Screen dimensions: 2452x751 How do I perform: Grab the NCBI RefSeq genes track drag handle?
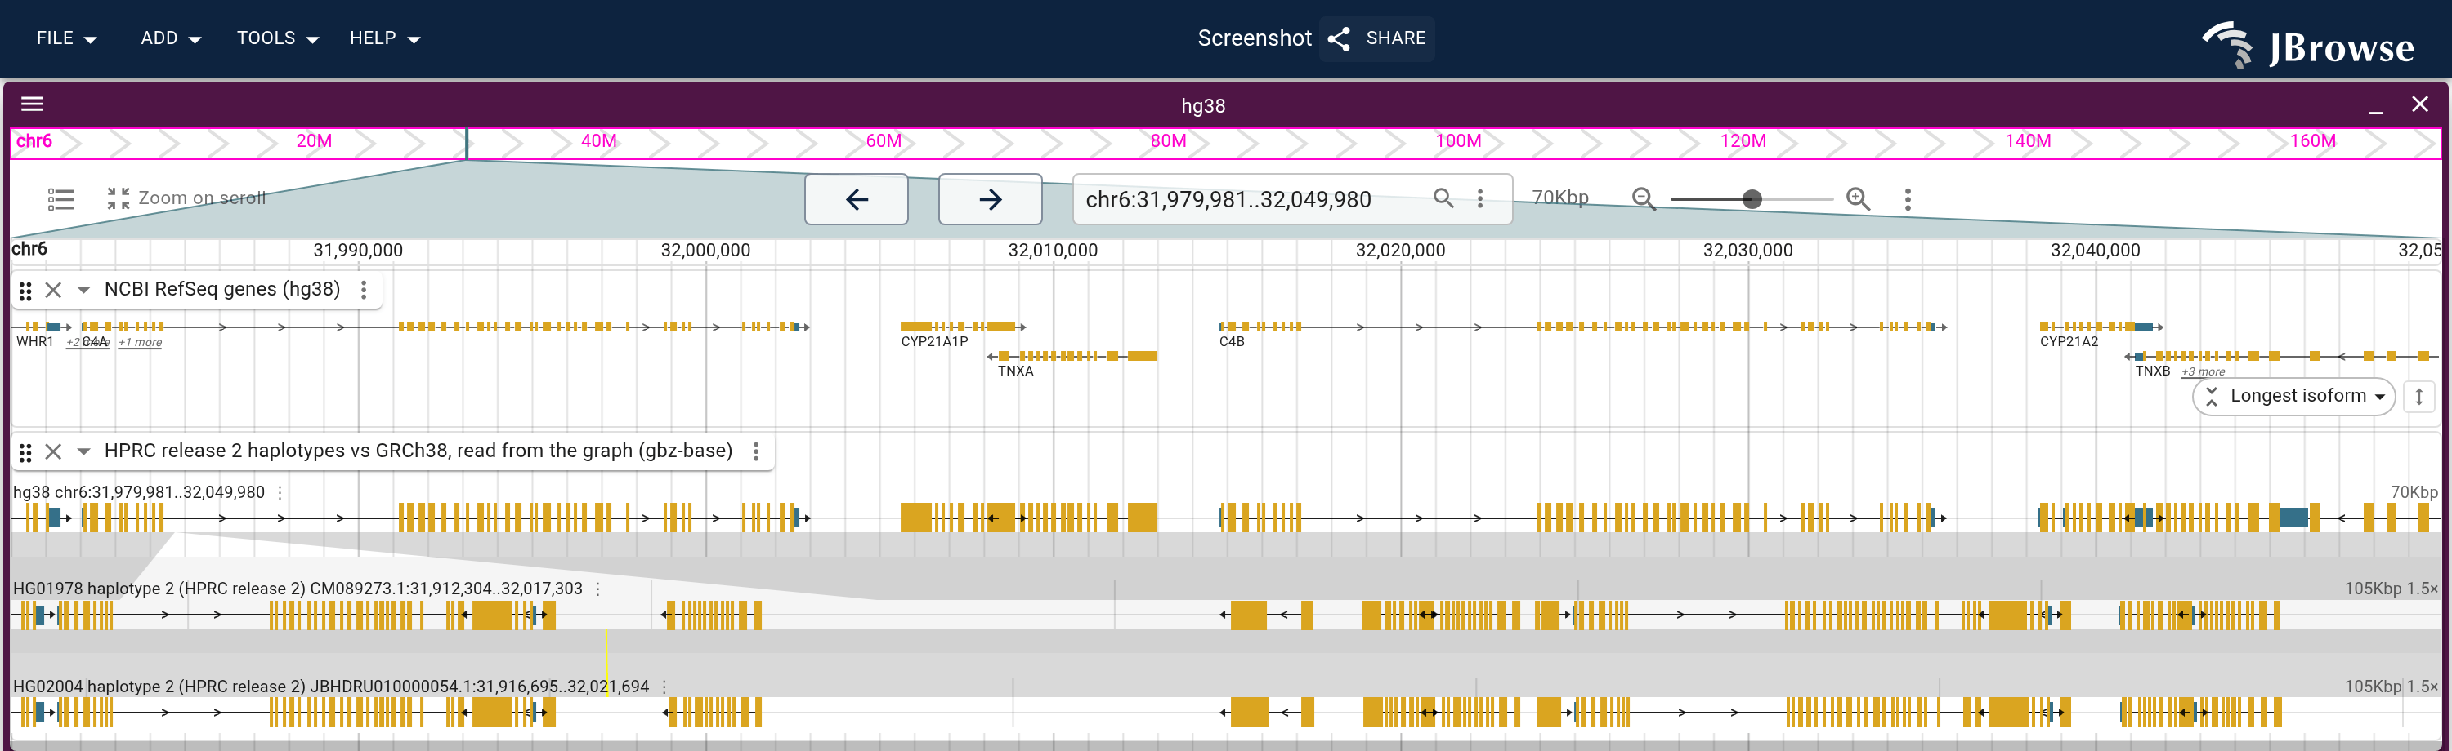pyautogui.click(x=25, y=291)
